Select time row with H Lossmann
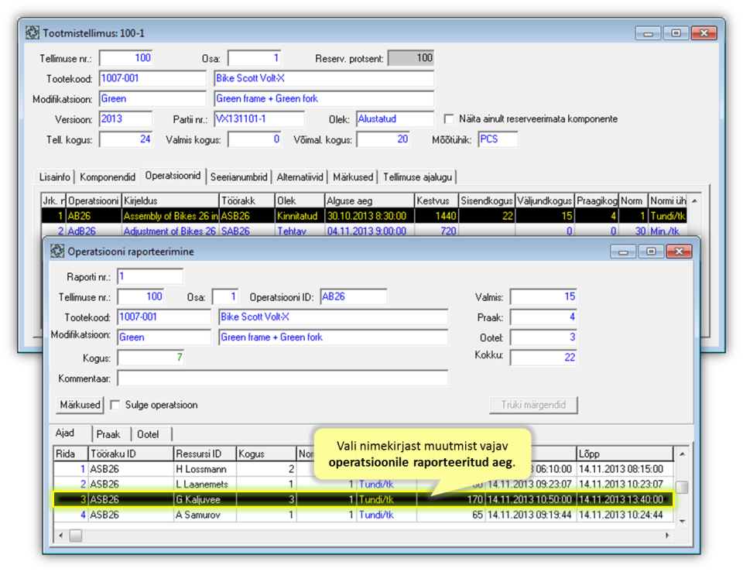743x572 pixels. tap(364, 469)
